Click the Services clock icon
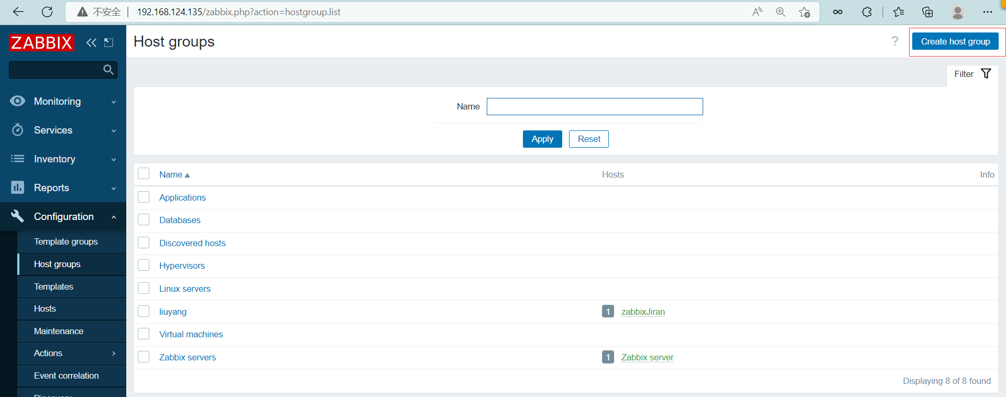This screenshot has width=1006, height=397. (x=18, y=130)
